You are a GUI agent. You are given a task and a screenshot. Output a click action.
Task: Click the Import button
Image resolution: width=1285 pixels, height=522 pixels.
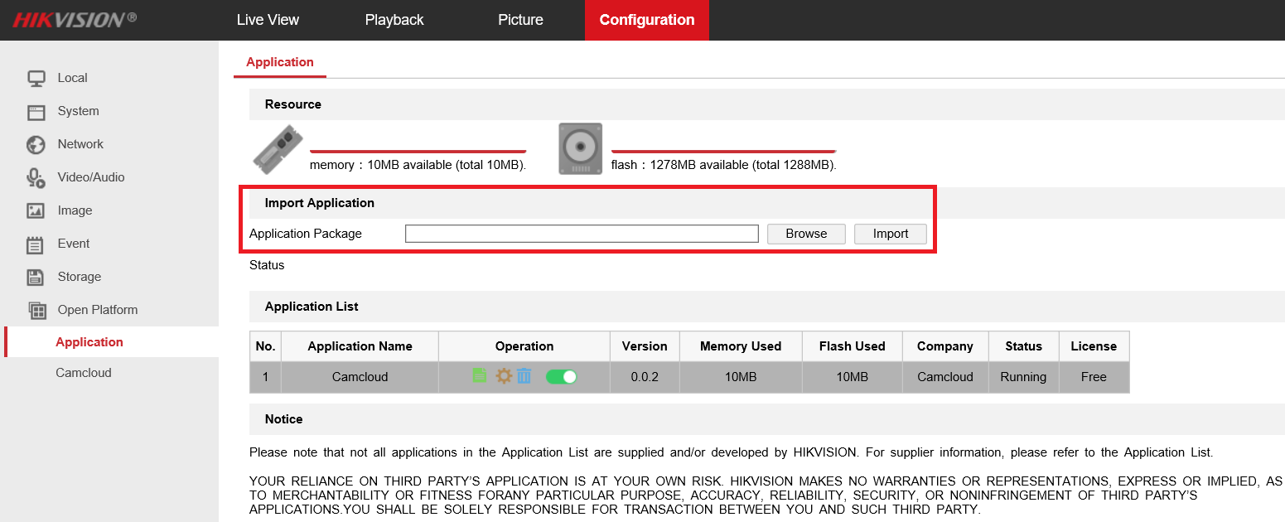click(x=891, y=234)
